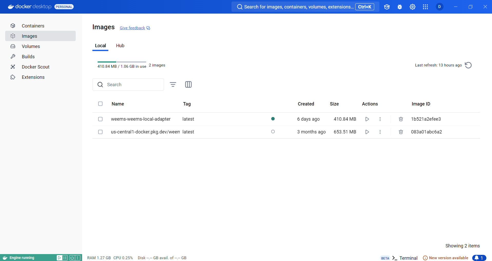Open Settings gear icon
The image size is (492, 261).
pos(412,7)
